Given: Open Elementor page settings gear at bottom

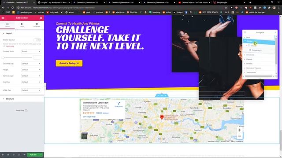Looking at the screenshot, I should (3, 154).
